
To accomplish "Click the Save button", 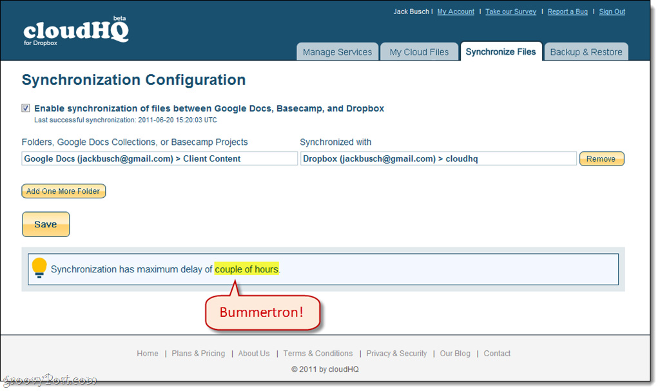I will coord(46,224).
